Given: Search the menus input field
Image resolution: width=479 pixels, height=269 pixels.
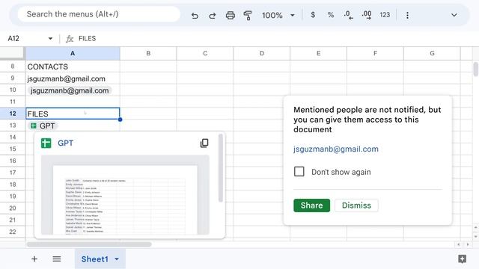Looking at the screenshot, I should (x=99, y=14).
